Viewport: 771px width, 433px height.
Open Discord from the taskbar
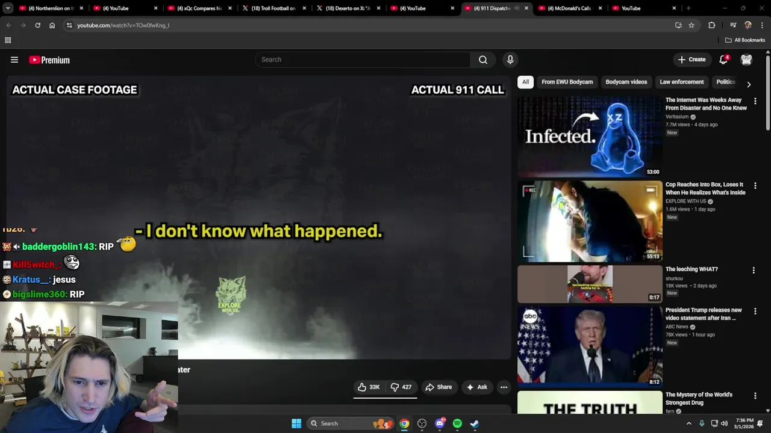point(440,423)
